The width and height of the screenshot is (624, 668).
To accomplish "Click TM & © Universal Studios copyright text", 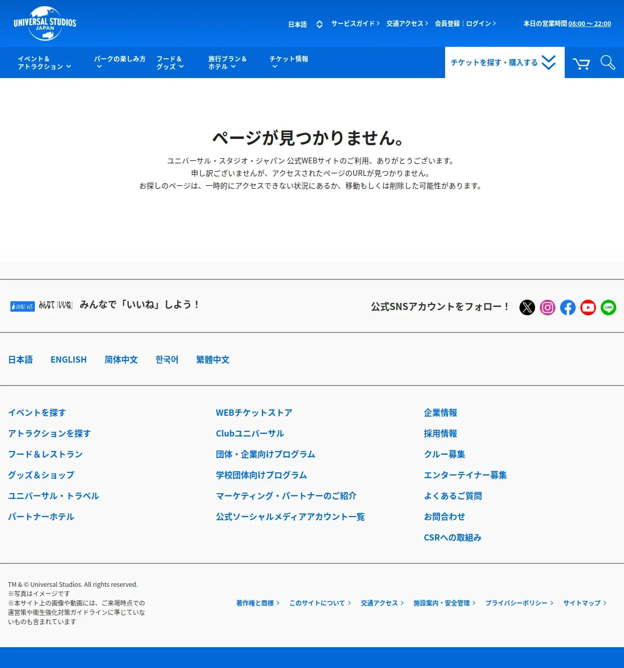I will [73, 585].
